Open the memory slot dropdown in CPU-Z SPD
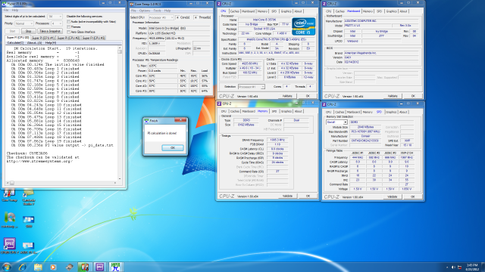Image resolution: width=485 pixels, height=272 pixels. 336,122
